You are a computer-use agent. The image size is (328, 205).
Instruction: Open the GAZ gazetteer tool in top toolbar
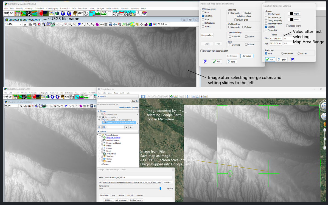point(81,13)
